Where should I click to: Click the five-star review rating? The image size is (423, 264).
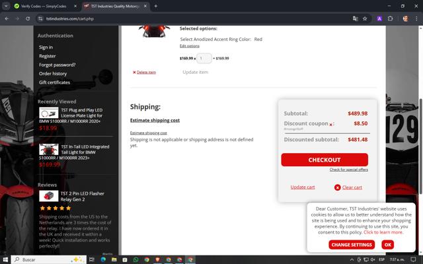pyautogui.click(x=56, y=208)
